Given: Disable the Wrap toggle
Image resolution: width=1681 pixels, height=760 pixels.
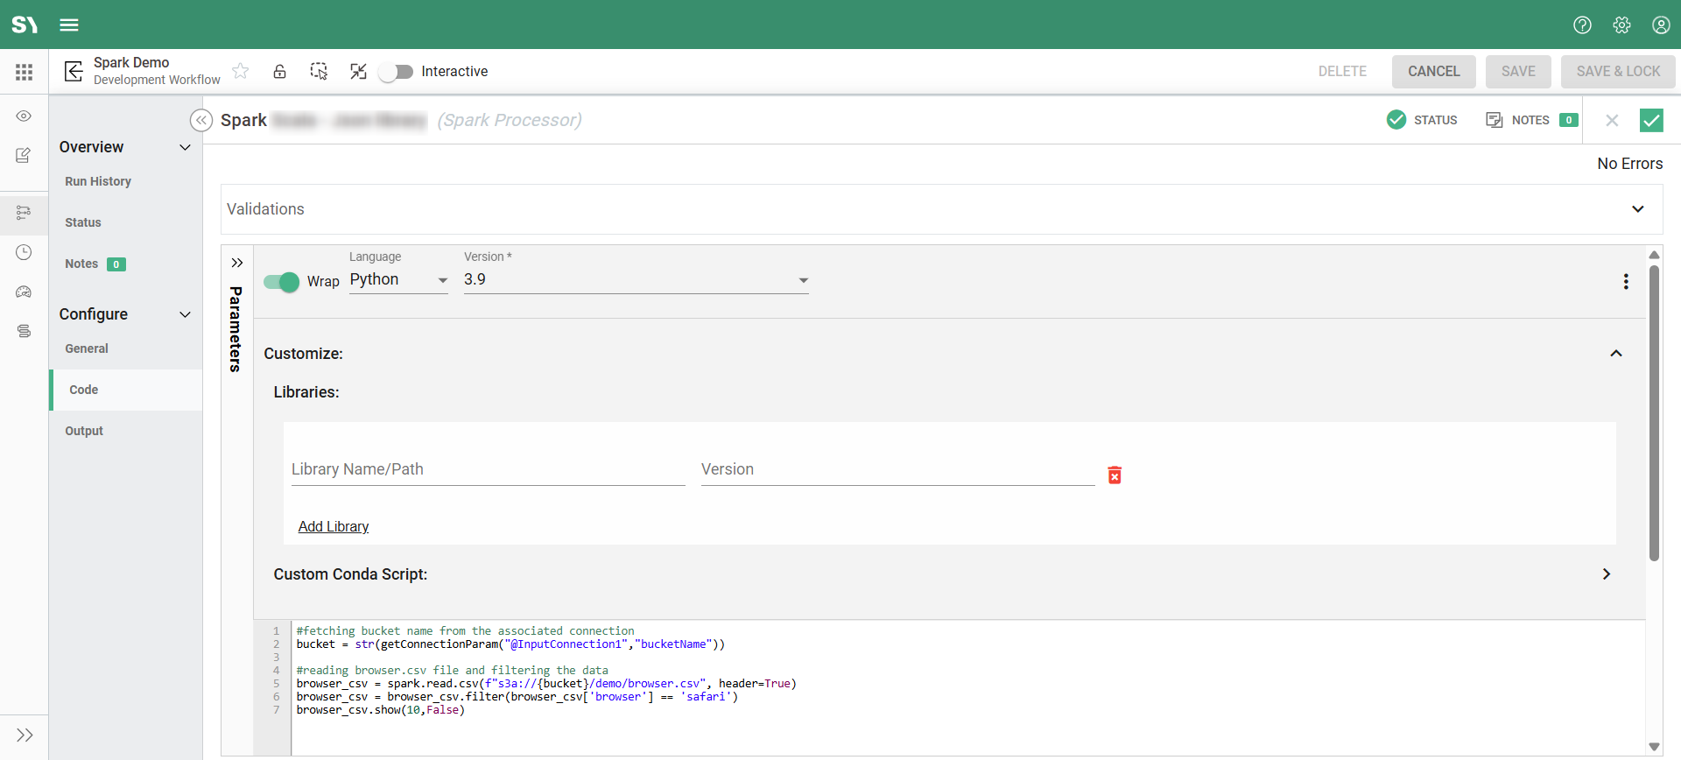Looking at the screenshot, I should pos(281,281).
